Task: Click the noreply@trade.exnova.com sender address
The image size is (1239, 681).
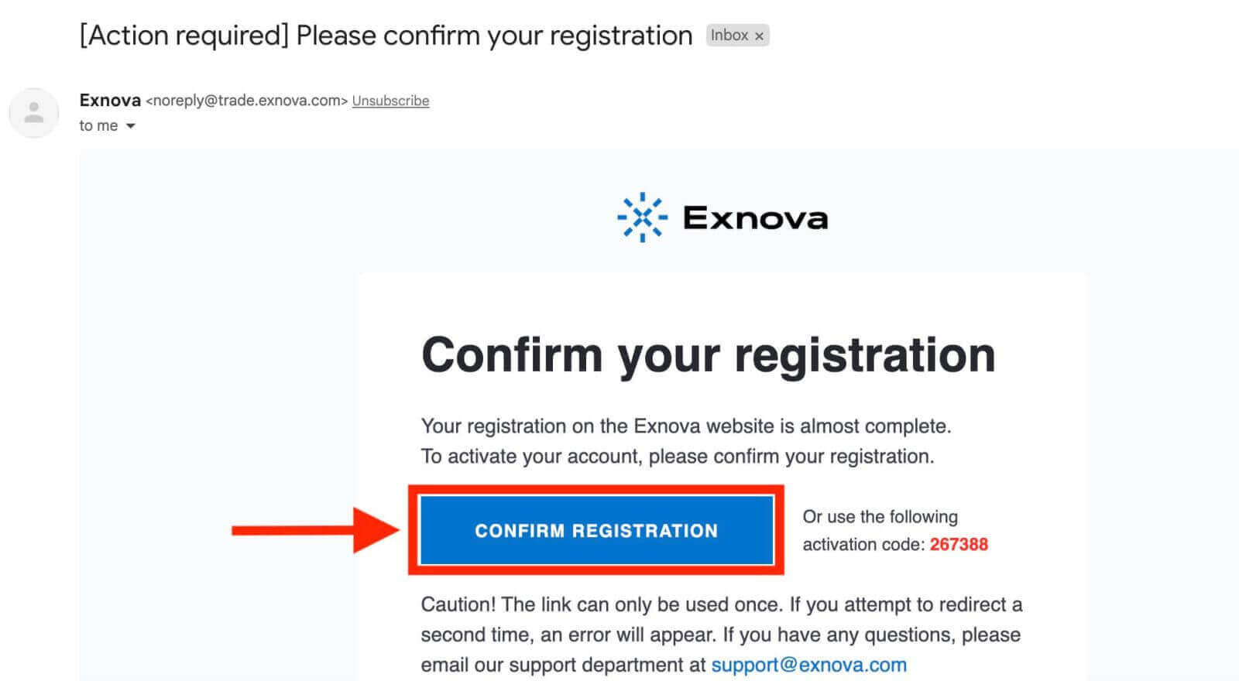Action: pos(246,101)
